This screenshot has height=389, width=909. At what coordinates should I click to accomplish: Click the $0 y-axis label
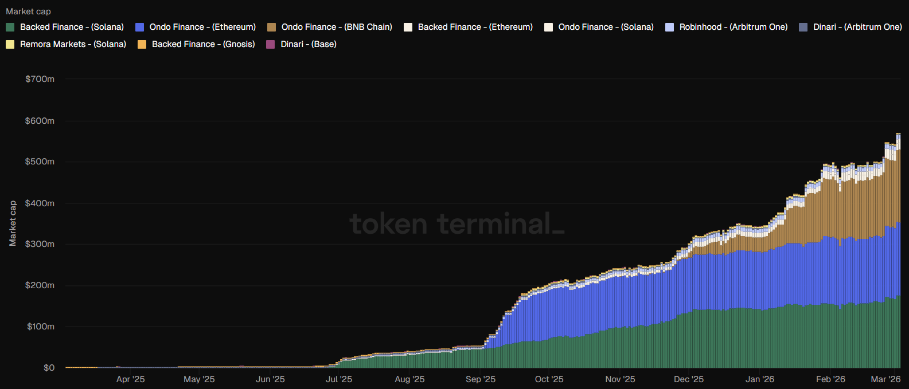49,368
